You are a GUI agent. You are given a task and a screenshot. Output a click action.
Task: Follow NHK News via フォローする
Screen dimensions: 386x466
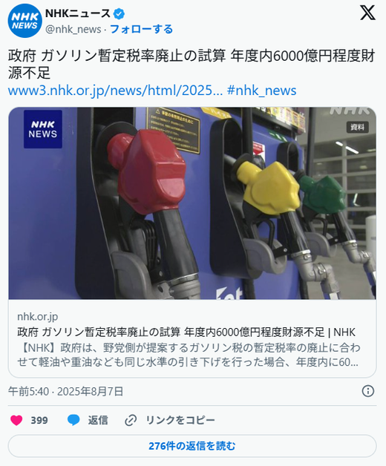tap(141, 29)
